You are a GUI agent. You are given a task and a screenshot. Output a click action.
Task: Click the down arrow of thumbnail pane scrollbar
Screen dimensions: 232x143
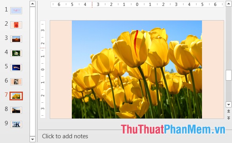[32, 139]
